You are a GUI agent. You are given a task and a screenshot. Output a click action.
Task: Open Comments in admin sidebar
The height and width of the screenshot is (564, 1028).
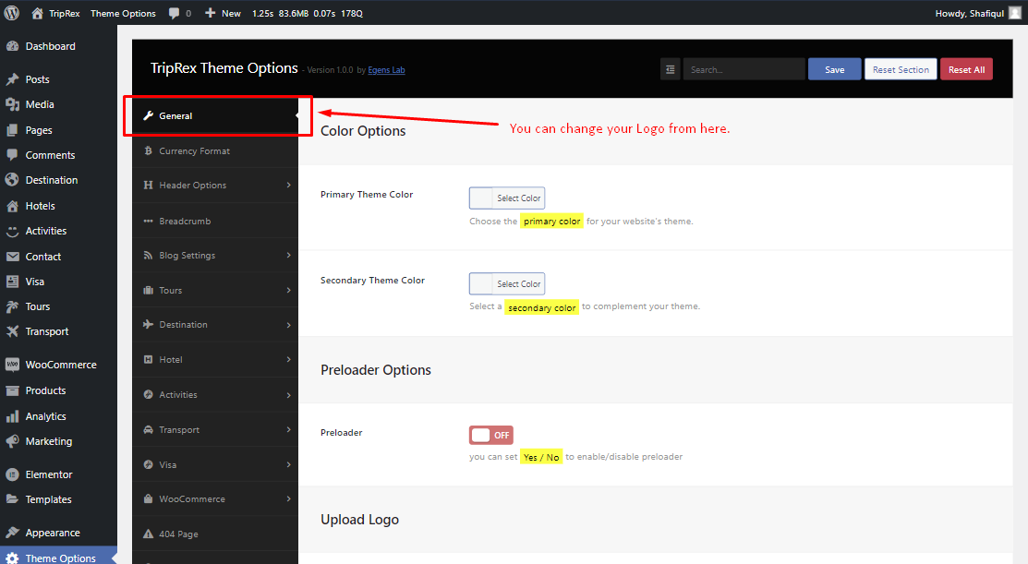pos(58,155)
